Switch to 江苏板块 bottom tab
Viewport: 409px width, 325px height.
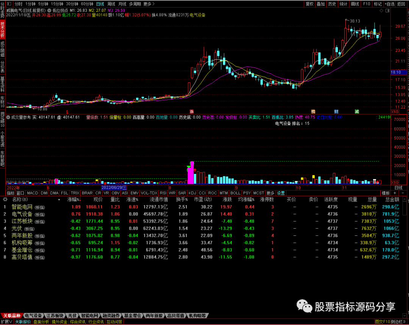coord(55,316)
